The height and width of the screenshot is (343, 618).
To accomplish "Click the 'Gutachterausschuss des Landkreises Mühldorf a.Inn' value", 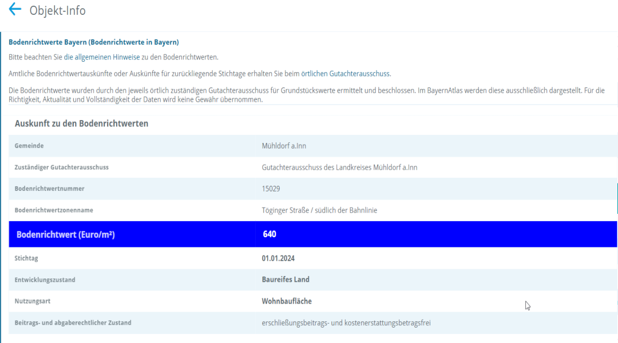I will [x=339, y=167].
